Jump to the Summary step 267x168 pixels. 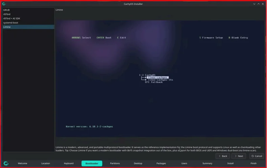click(x=207, y=163)
